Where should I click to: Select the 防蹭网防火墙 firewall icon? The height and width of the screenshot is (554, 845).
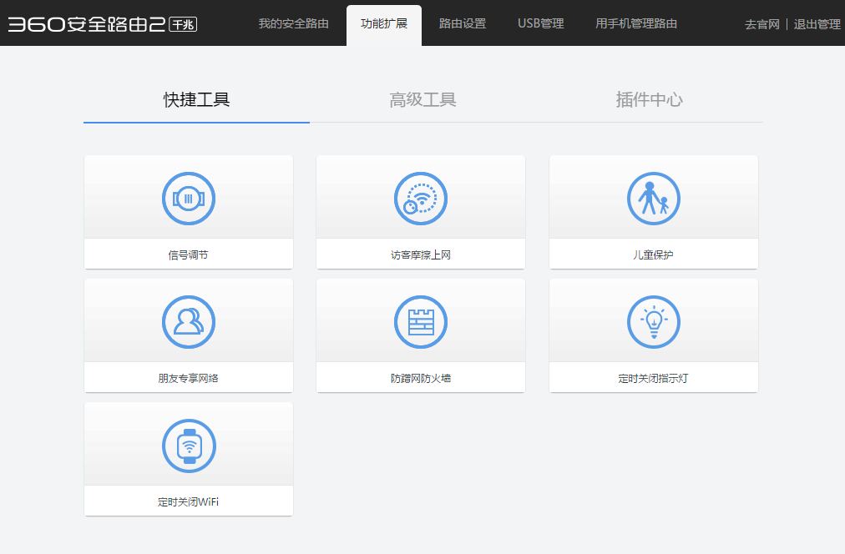pyautogui.click(x=420, y=321)
